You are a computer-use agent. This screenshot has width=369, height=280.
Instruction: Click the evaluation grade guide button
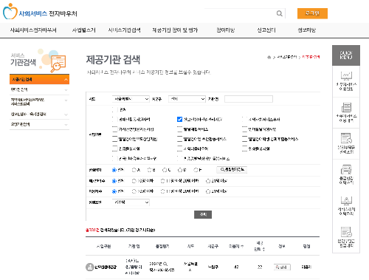coord(232,170)
